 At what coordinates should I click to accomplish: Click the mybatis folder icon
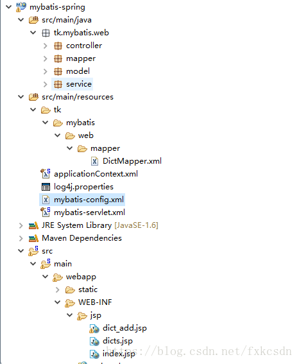(58, 123)
